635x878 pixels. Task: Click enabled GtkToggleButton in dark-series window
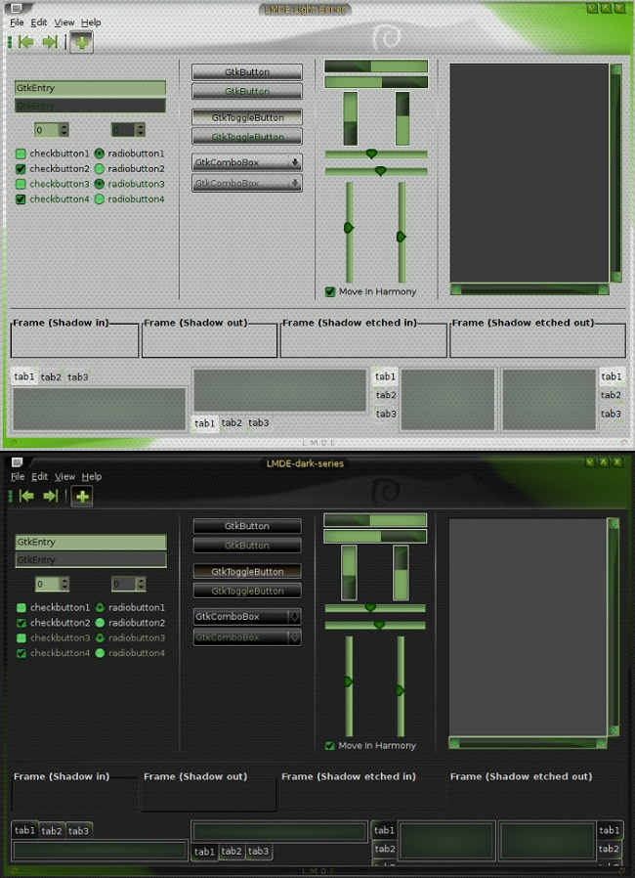point(247,572)
